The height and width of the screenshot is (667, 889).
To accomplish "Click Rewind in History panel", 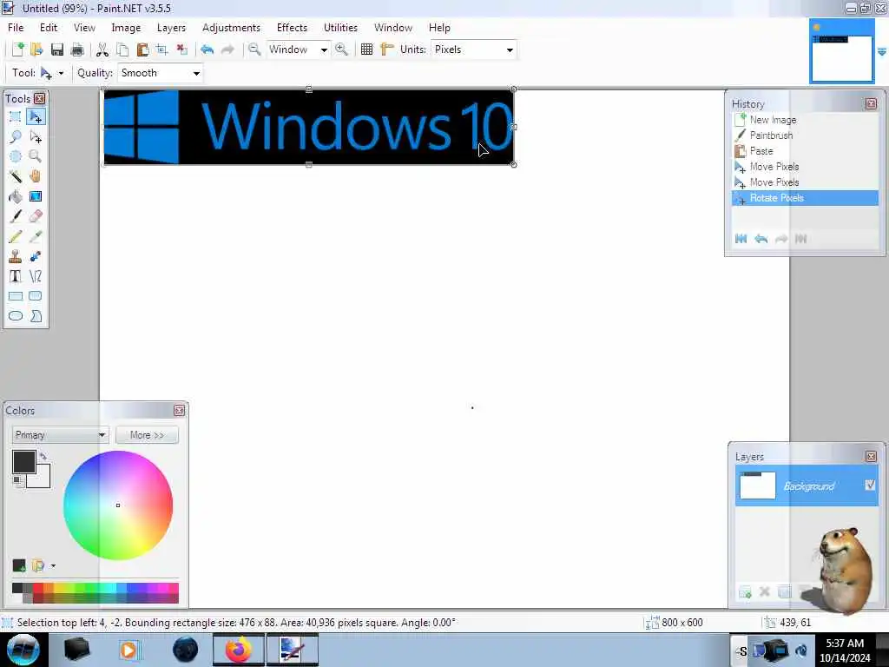I will click(741, 239).
